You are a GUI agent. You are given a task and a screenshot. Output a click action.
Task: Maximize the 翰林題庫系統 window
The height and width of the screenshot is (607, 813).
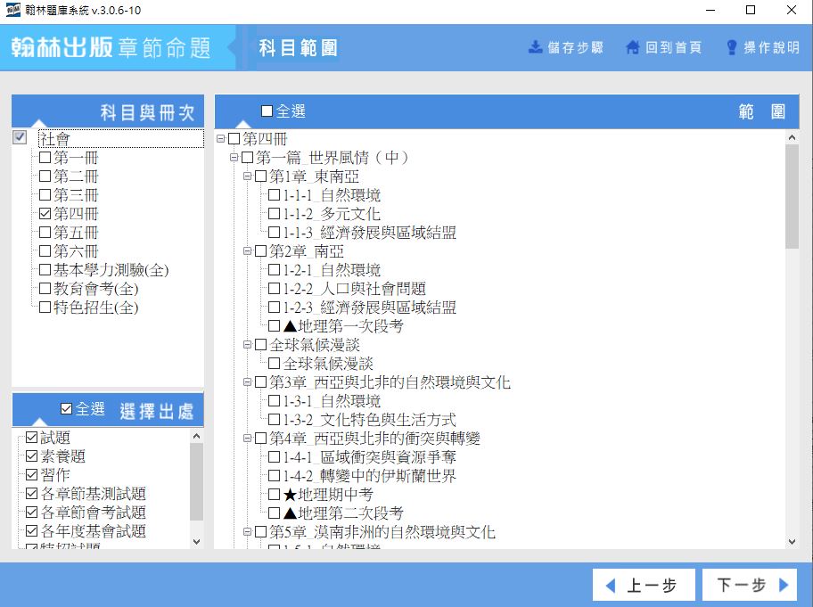(x=751, y=10)
